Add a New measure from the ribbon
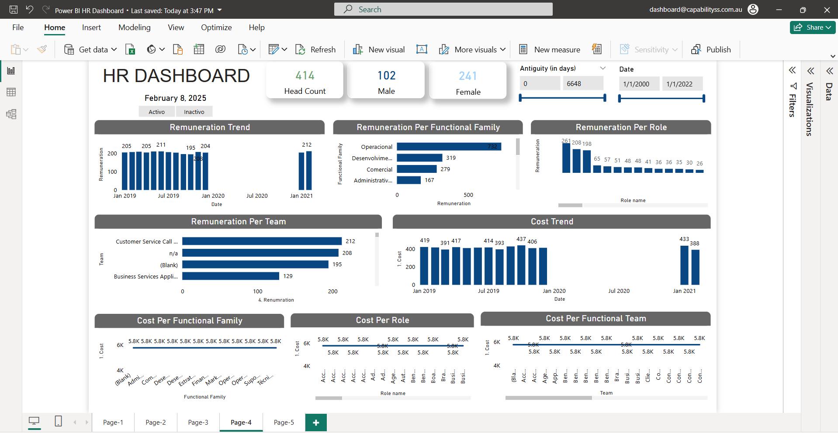The image size is (838, 433). click(x=549, y=49)
